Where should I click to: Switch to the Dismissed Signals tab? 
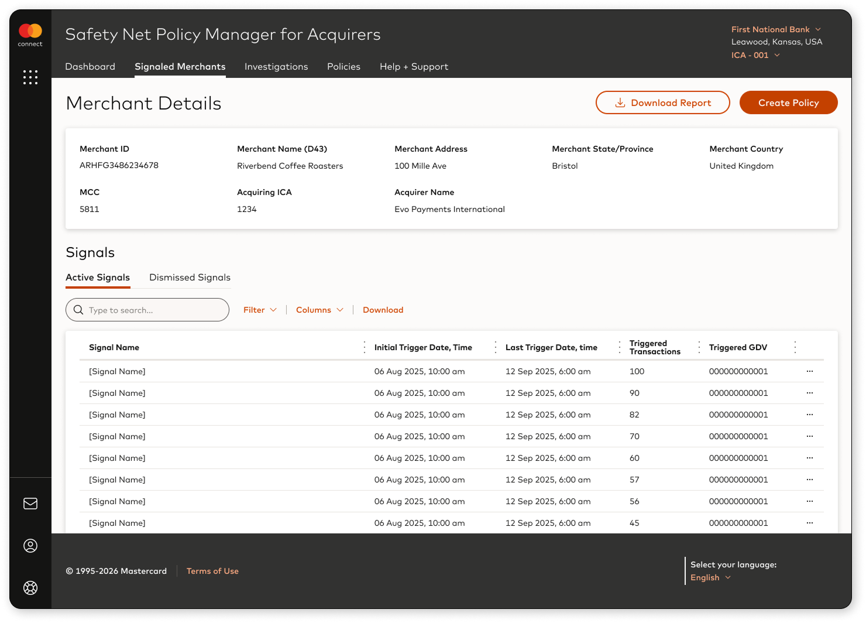click(190, 278)
